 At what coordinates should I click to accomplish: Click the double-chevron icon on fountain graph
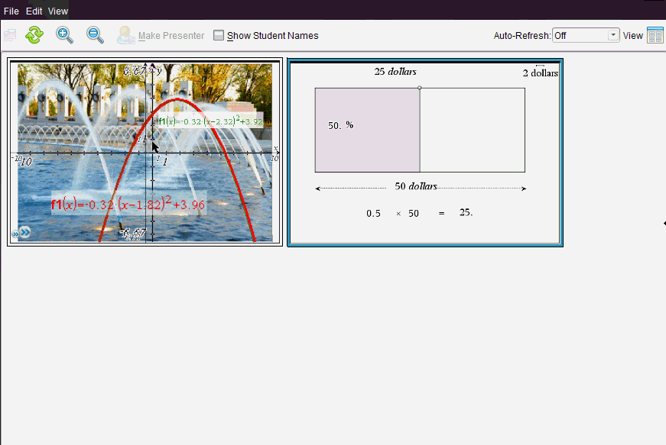tap(21, 232)
